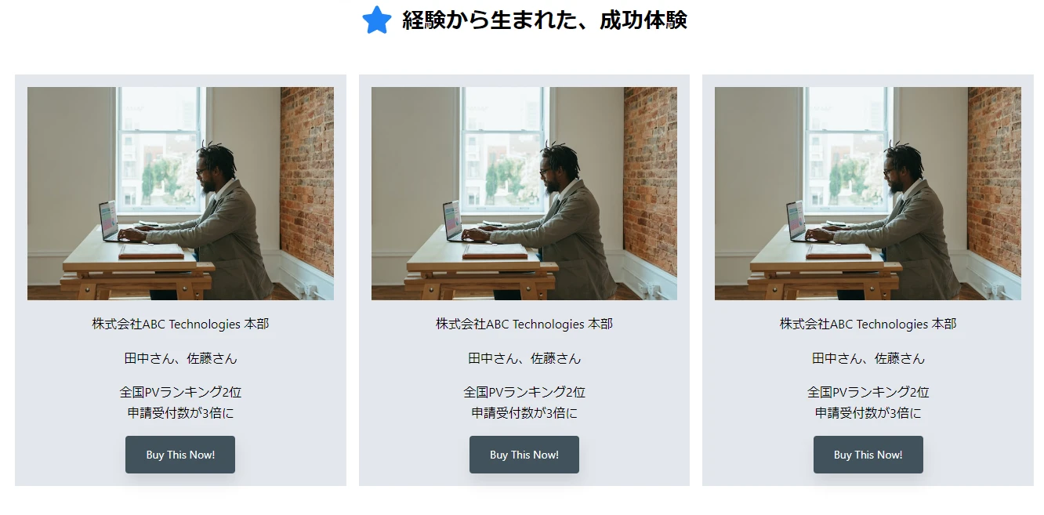Open the office photo in the first card

tap(180, 194)
